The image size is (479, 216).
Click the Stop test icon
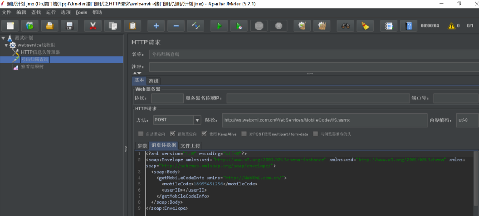(x=259, y=26)
